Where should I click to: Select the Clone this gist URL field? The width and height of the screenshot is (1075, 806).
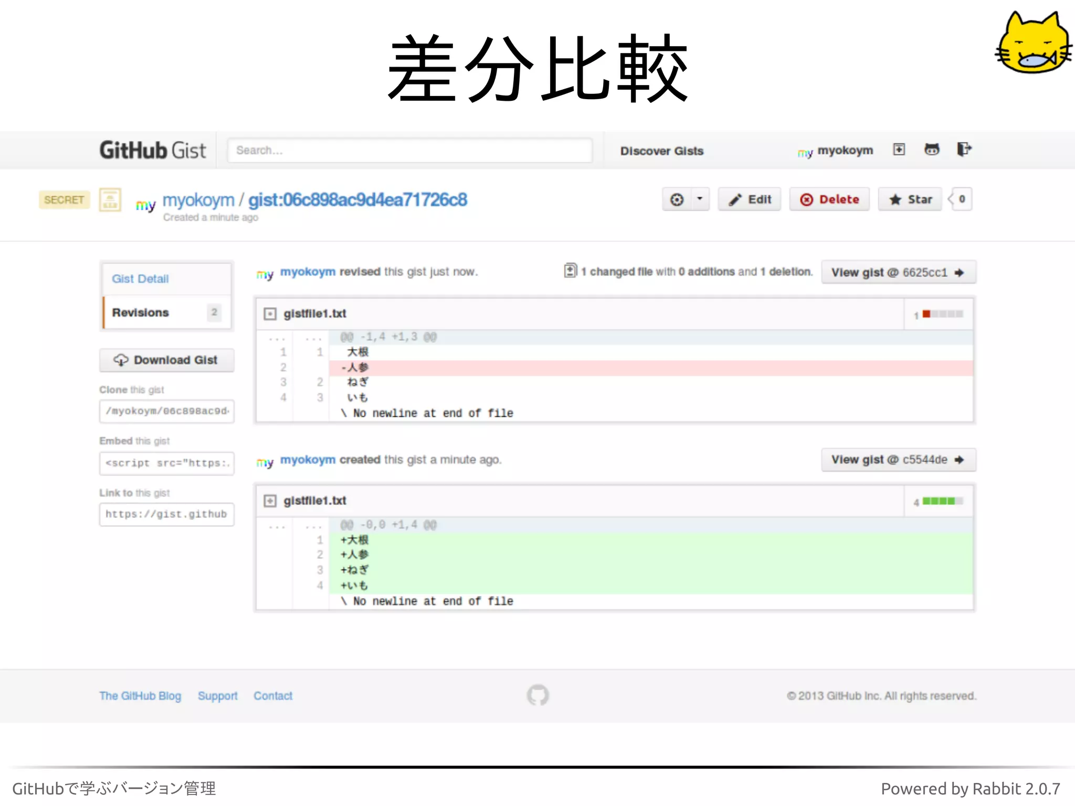point(166,411)
